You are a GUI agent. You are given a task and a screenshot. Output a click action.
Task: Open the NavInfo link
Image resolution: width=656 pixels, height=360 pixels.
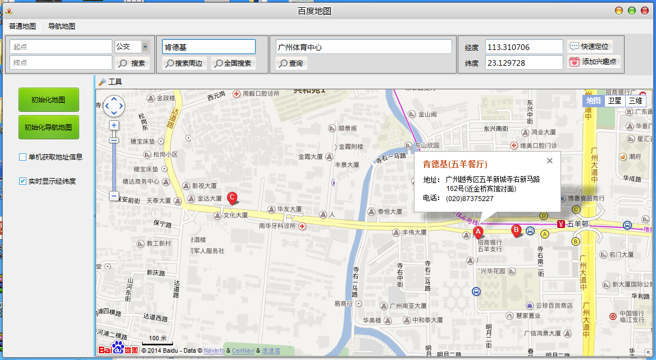[214, 350]
